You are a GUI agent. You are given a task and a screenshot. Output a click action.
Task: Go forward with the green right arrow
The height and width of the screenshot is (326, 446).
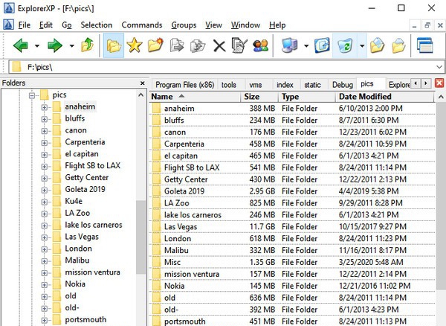pos(55,45)
